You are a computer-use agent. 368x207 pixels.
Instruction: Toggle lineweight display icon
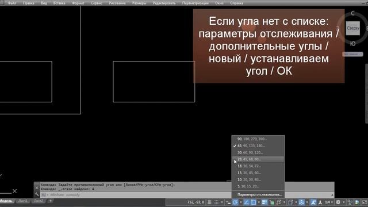(x=264, y=202)
